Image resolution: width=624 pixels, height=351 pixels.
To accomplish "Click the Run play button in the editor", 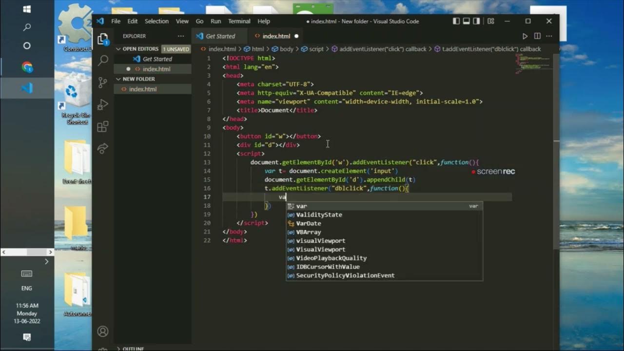I will click(525, 36).
